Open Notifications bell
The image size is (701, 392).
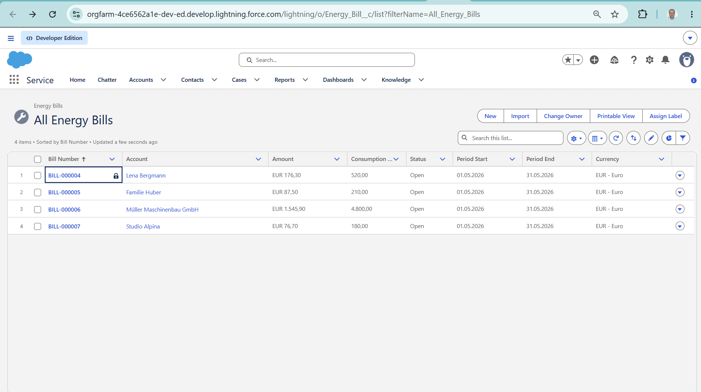coord(665,60)
